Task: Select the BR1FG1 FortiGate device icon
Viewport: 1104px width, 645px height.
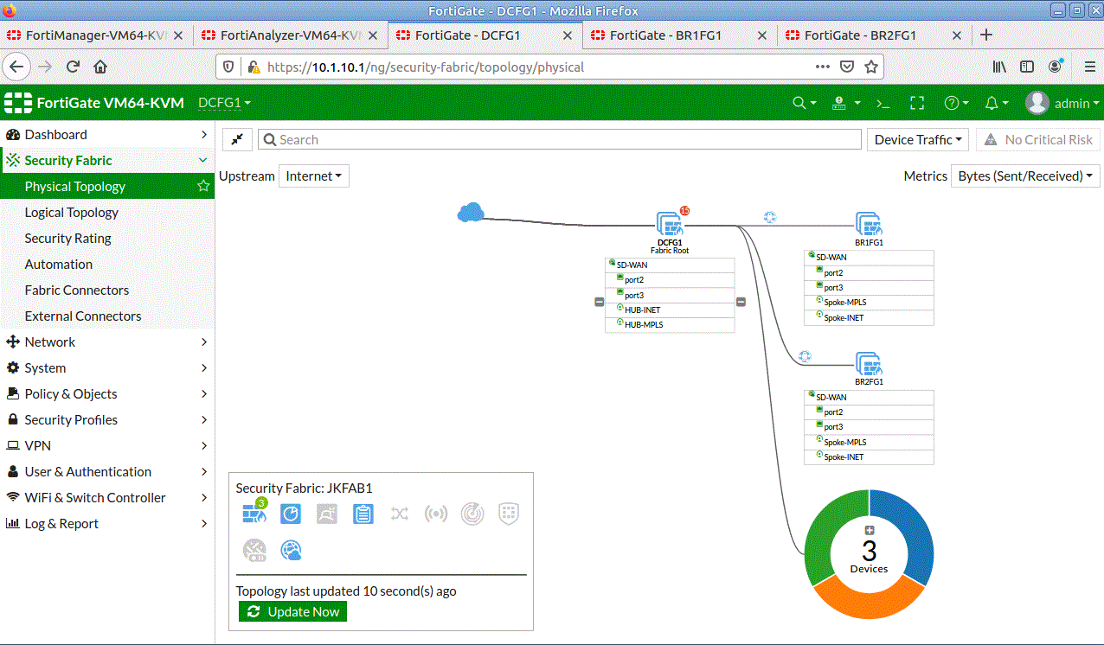Action: pyautogui.click(x=868, y=224)
